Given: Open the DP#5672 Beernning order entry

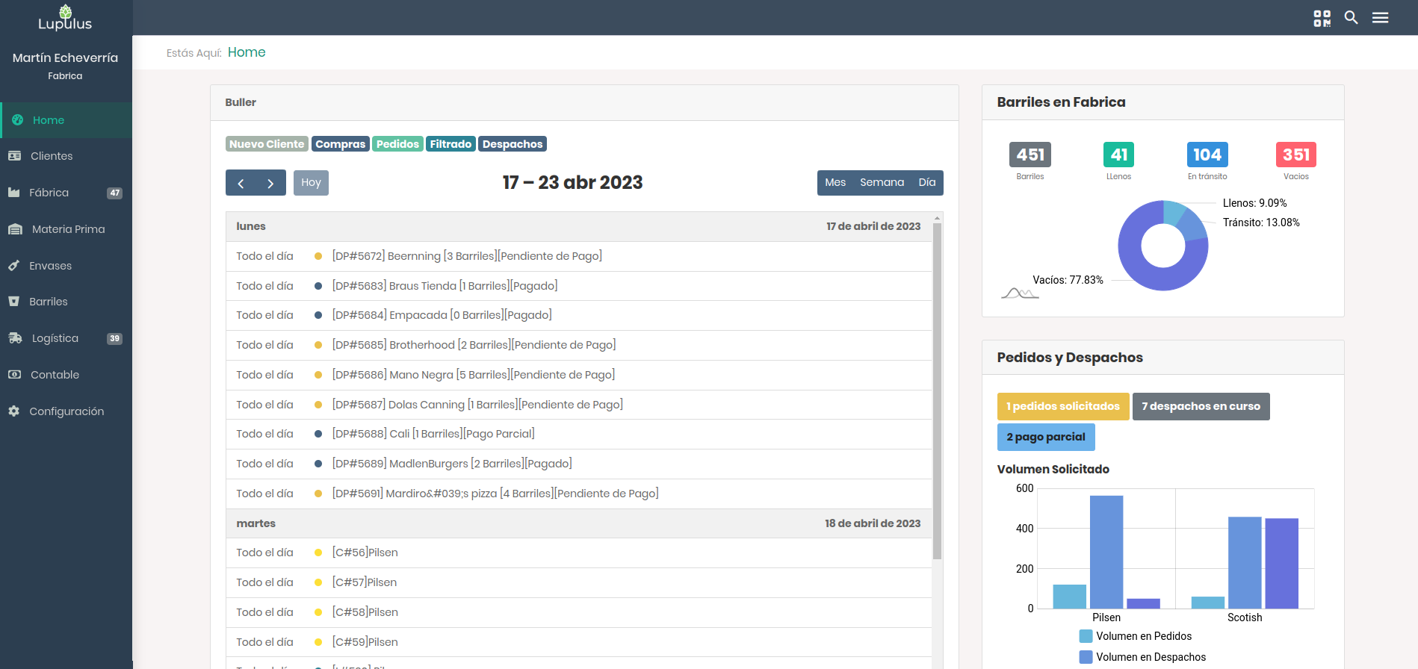Looking at the screenshot, I should tap(466, 256).
